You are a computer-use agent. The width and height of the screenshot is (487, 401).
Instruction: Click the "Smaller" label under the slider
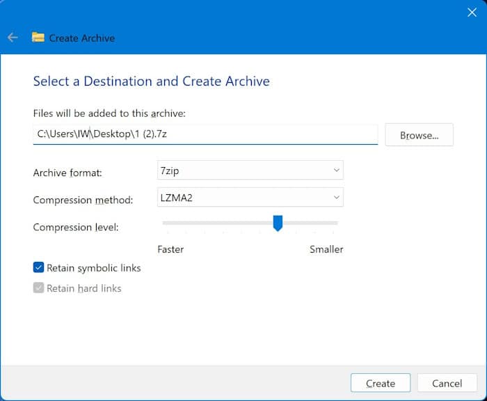(x=326, y=249)
